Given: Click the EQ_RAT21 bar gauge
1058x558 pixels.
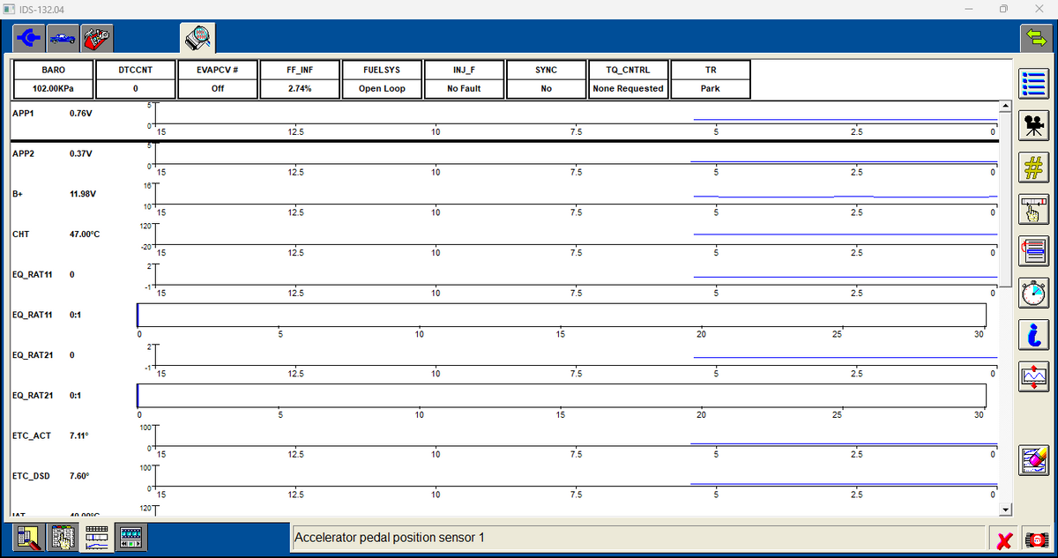Looking at the screenshot, I should tap(562, 395).
